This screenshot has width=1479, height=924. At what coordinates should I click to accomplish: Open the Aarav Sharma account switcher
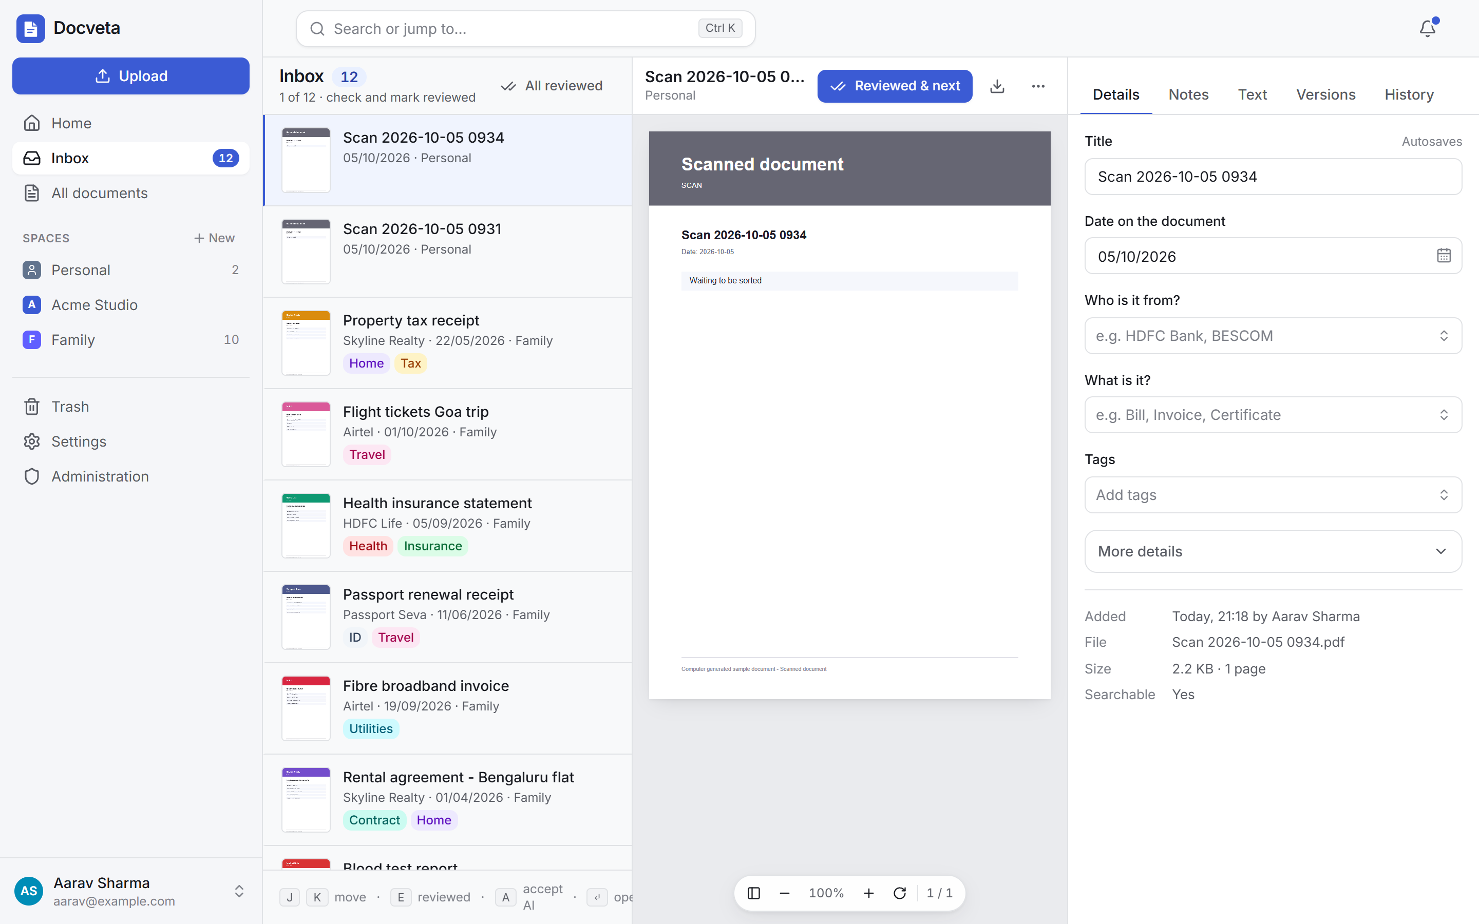[x=131, y=891]
